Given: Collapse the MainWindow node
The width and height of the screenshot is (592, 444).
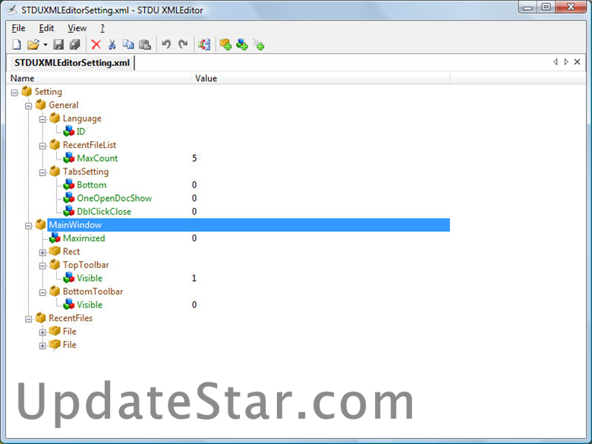Looking at the screenshot, I should (x=28, y=225).
